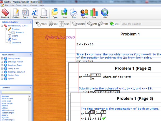Open the Data menu
This screenshot has height=121, width=161.
(x=25, y=6)
